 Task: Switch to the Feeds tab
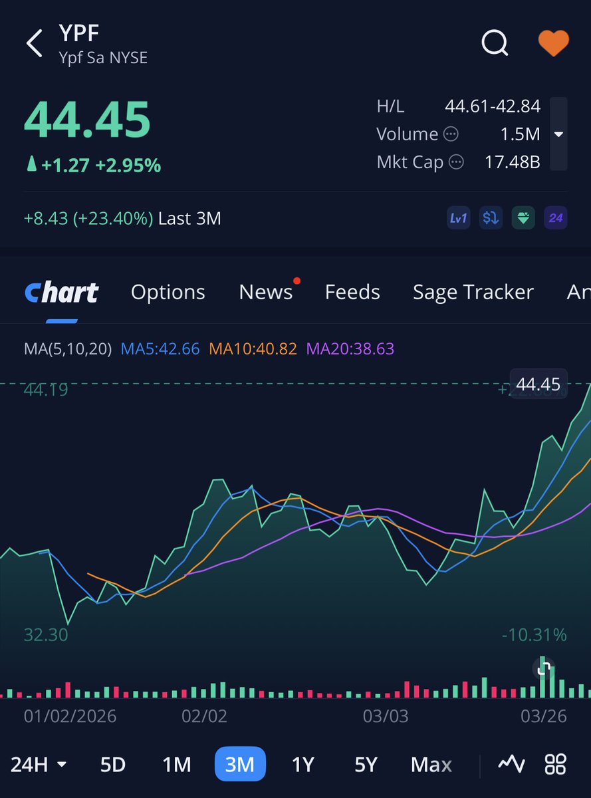point(352,292)
